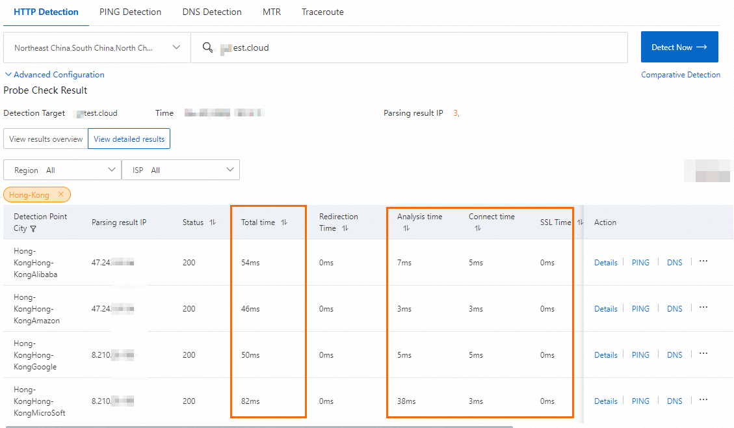Image resolution: width=734 pixels, height=428 pixels.
Task: Click DNS for the Amazon row
Action: click(x=675, y=309)
